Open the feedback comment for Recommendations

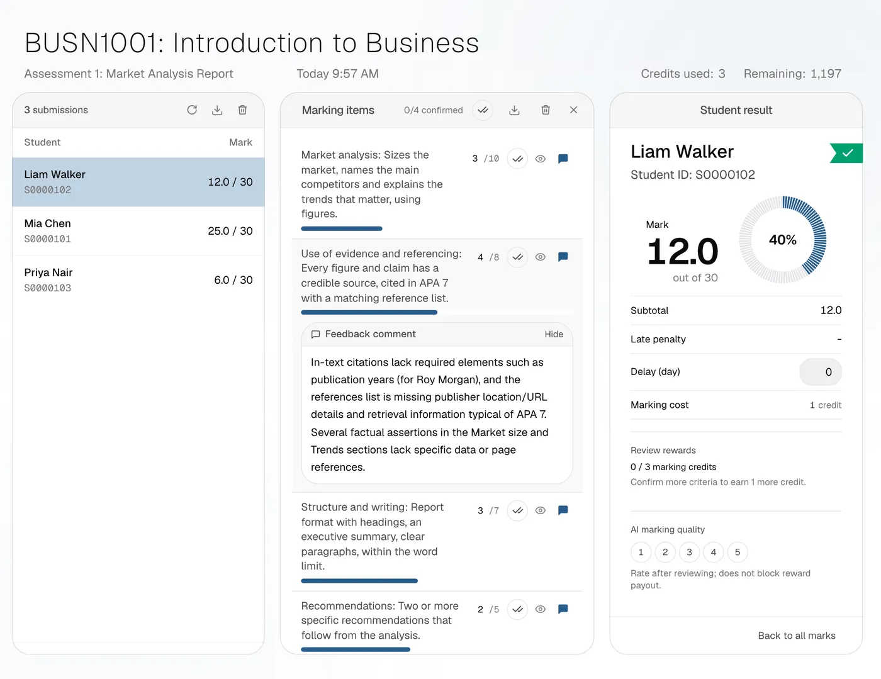[563, 609]
